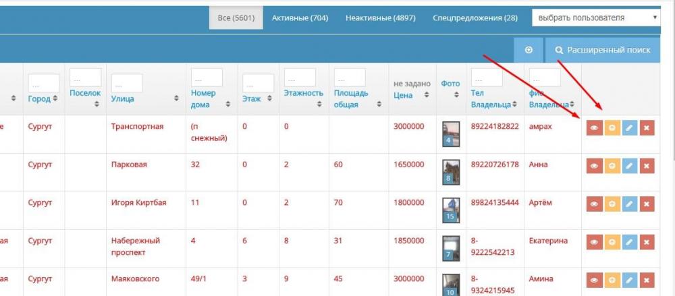Switch to the Активные (704) tab
The height and width of the screenshot is (296, 675).
(x=300, y=18)
